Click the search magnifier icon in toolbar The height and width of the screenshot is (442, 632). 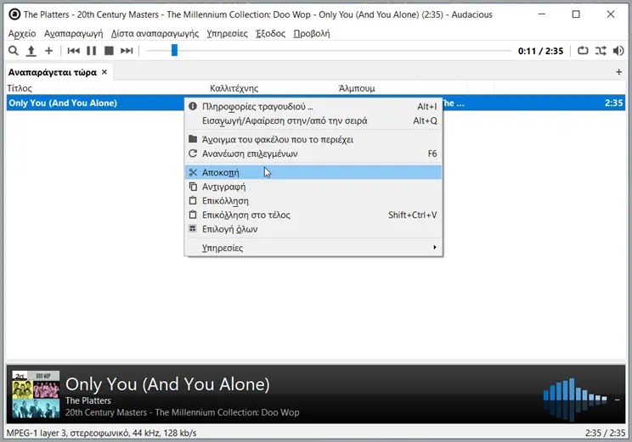click(14, 51)
